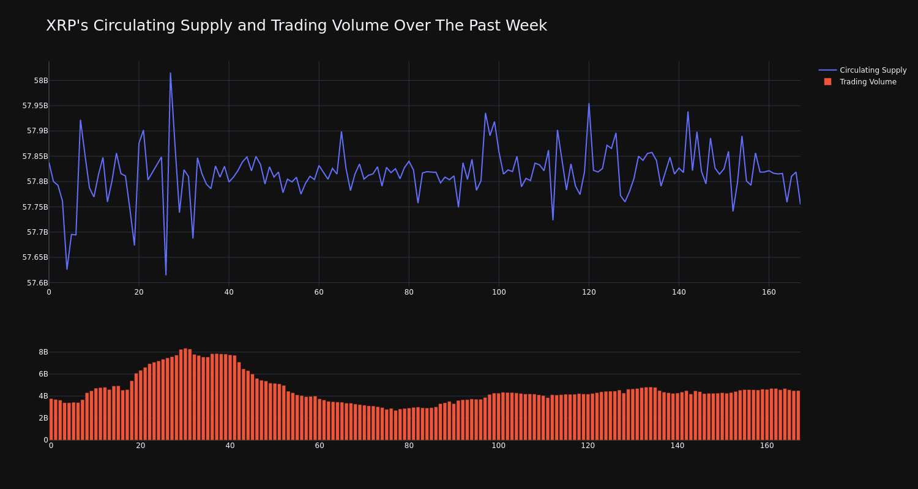918x489 pixels.
Task: Click the 57.6B y-axis label
Action: (37, 283)
